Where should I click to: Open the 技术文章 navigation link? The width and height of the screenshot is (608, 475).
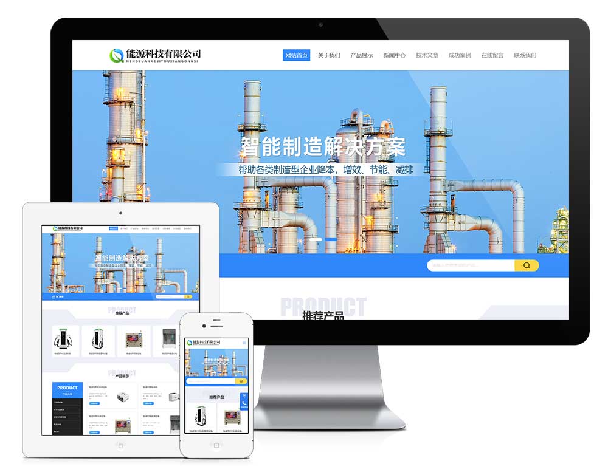pyautogui.click(x=427, y=55)
